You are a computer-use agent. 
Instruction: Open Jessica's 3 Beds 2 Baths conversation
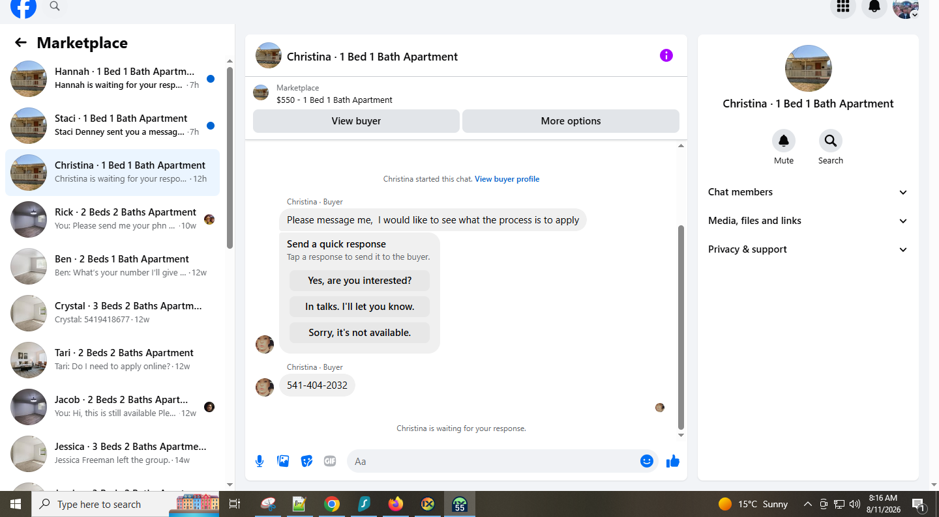pyautogui.click(x=112, y=454)
